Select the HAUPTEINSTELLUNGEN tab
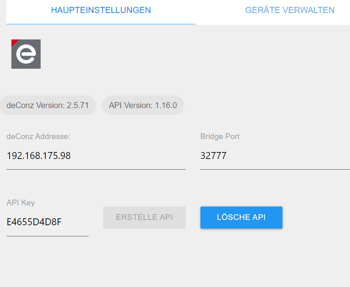Screen dimensions: 350x287 click(100, 10)
